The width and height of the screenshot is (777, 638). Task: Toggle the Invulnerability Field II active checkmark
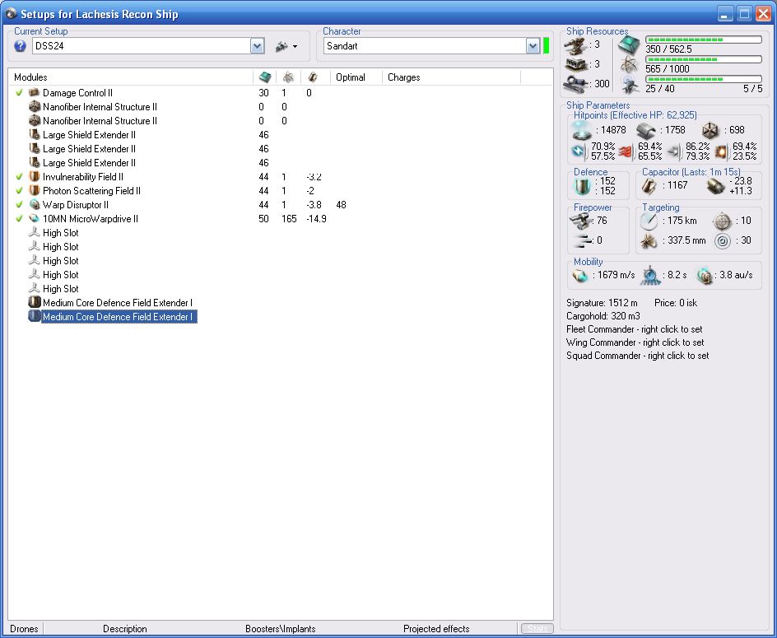19,176
